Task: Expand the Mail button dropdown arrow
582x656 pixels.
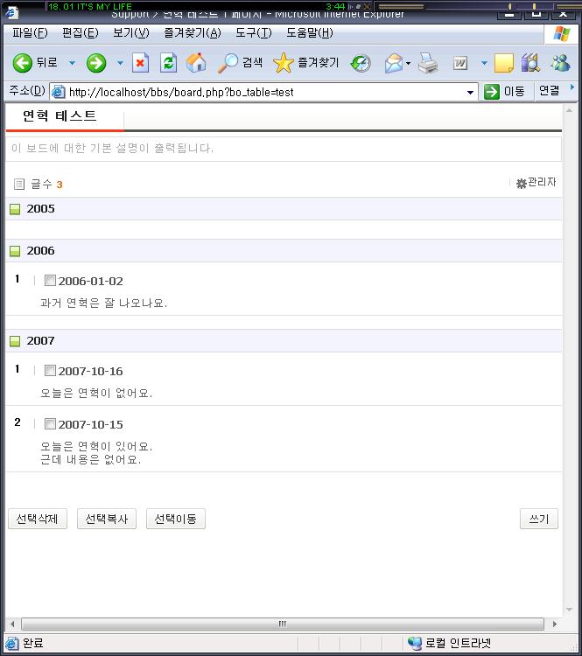Action: coord(408,63)
